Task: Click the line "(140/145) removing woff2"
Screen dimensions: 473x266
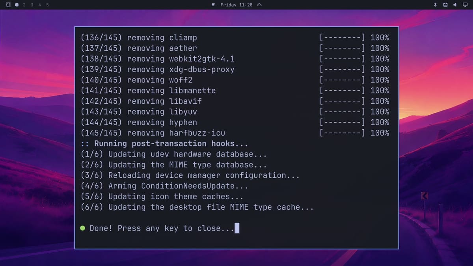Action: 136,80
